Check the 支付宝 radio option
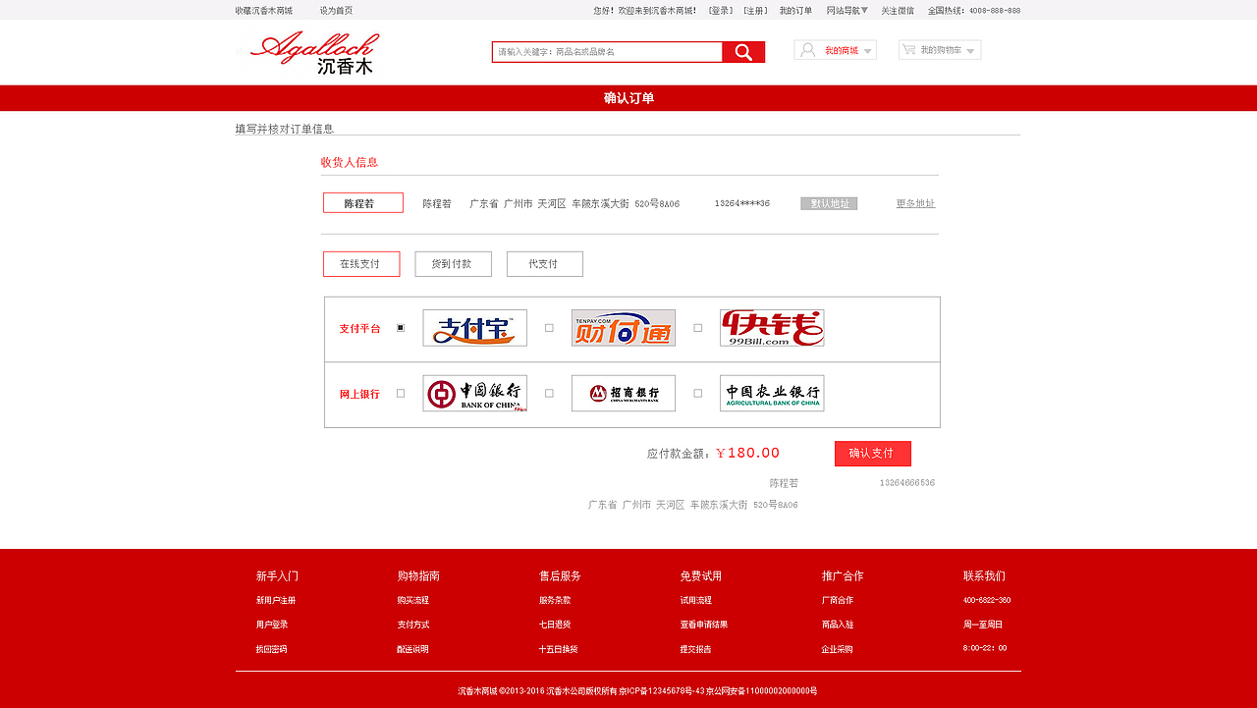The width and height of the screenshot is (1257, 708). tap(401, 328)
